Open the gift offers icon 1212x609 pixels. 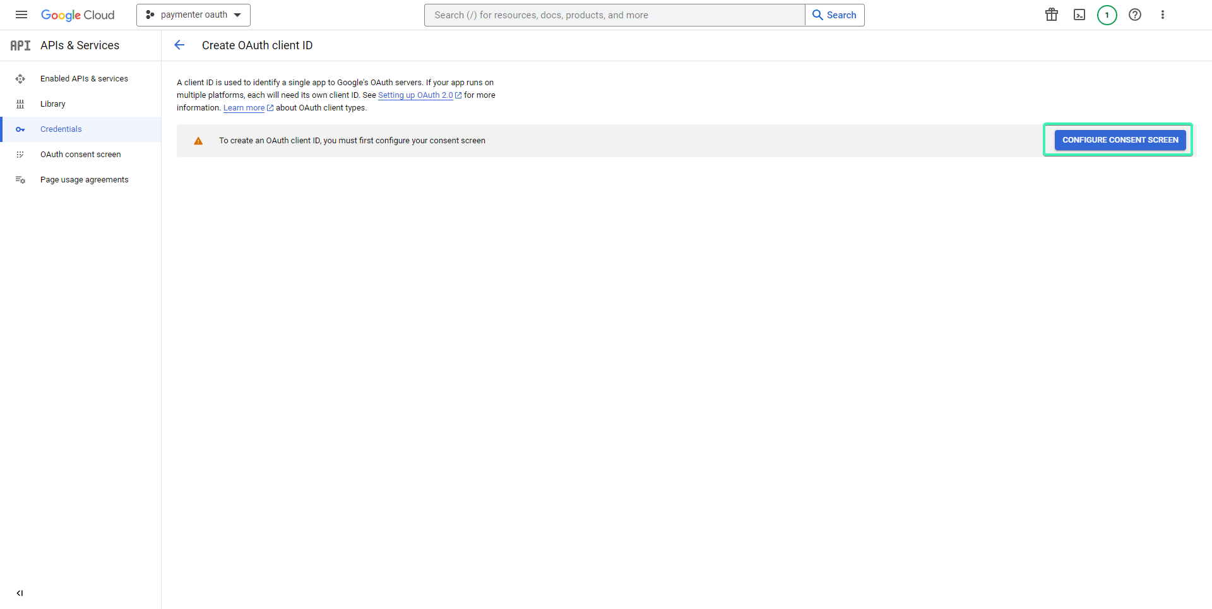pos(1051,15)
